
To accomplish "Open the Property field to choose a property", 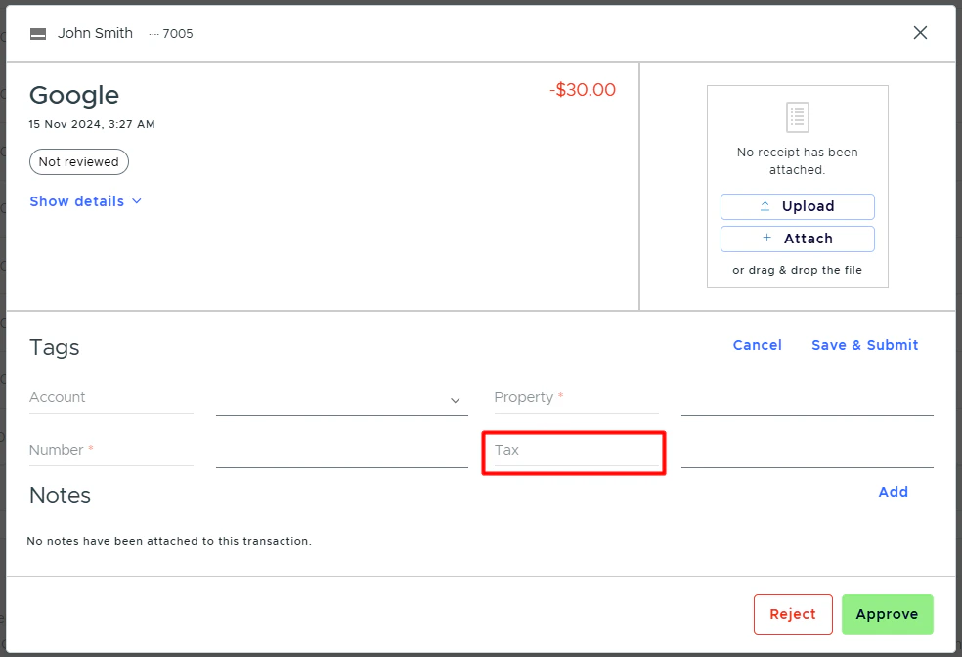I will click(x=576, y=399).
